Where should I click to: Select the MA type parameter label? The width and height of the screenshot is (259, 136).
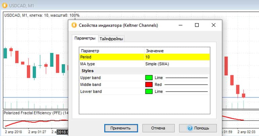pos(87,64)
